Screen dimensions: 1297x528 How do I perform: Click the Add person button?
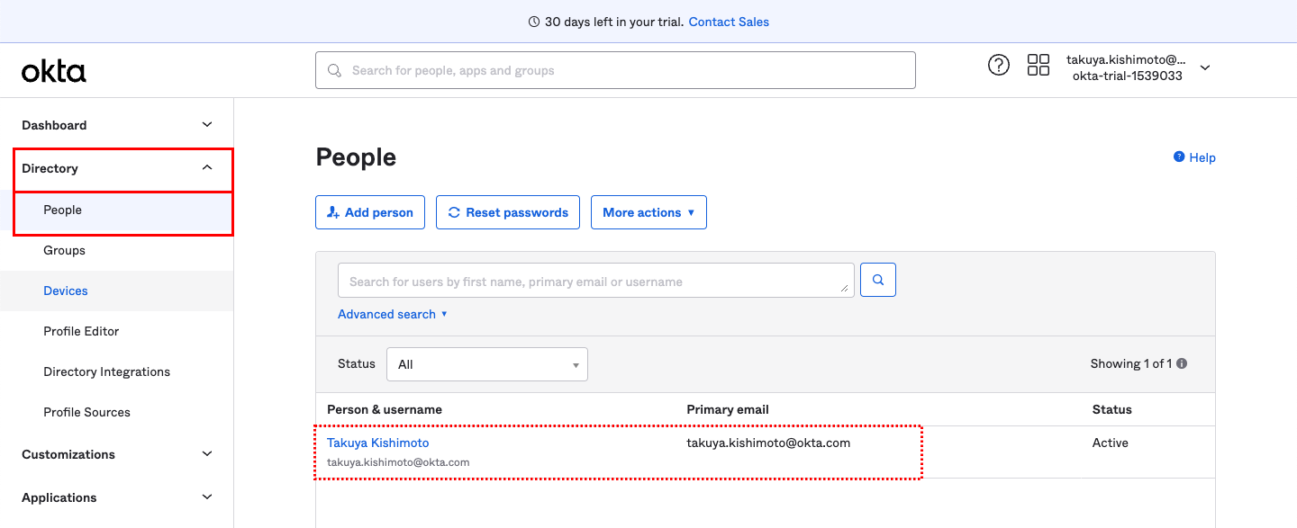point(370,212)
